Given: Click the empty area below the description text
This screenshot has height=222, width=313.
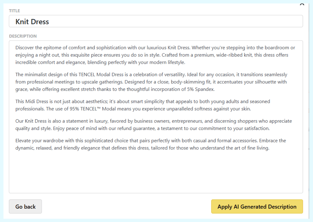Looking at the screenshot, I should point(155,171).
